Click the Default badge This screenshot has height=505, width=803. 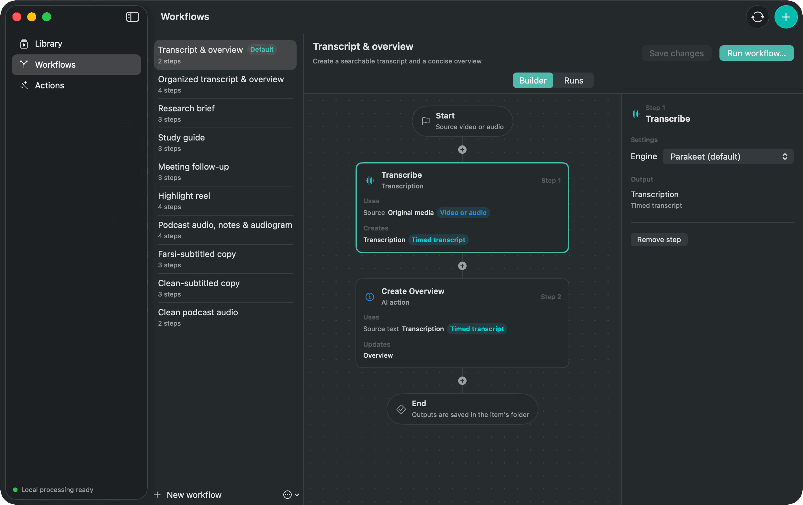262,50
